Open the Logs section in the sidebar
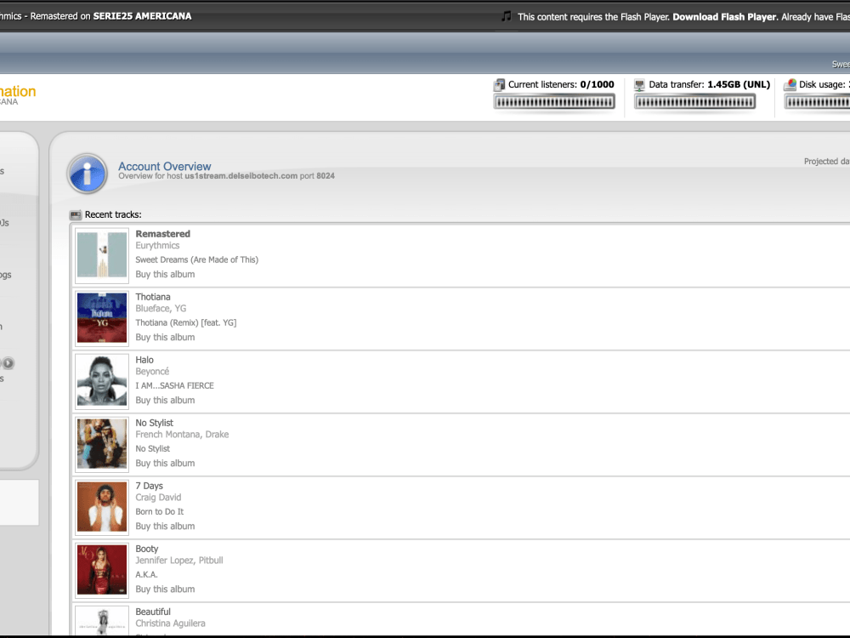Image resolution: width=850 pixels, height=638 pixels. [x=4, y=274]
